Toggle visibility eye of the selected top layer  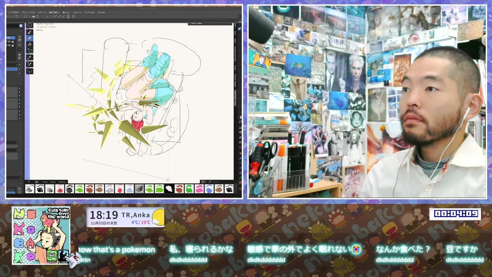(9, 38)
